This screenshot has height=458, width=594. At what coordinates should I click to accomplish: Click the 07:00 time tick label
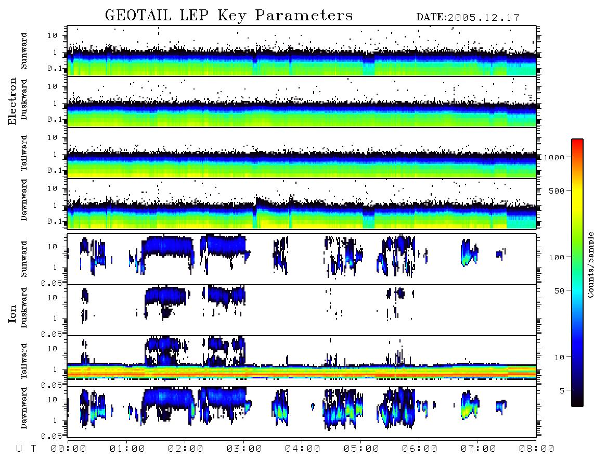(479, 449)
